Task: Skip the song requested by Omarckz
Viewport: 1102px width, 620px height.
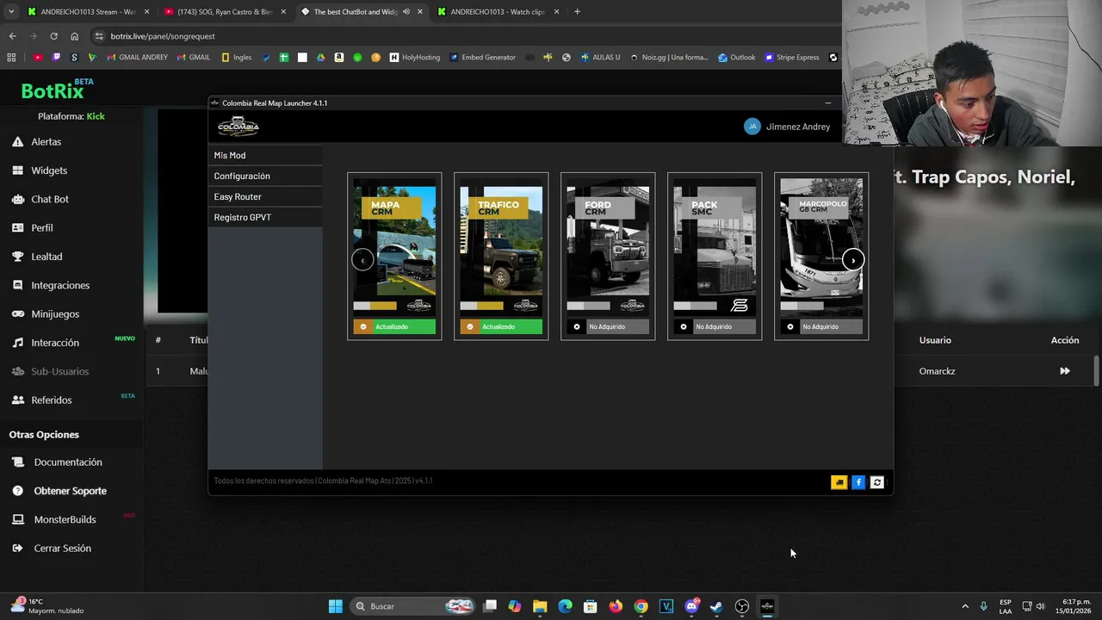Action: (1065, 371)
